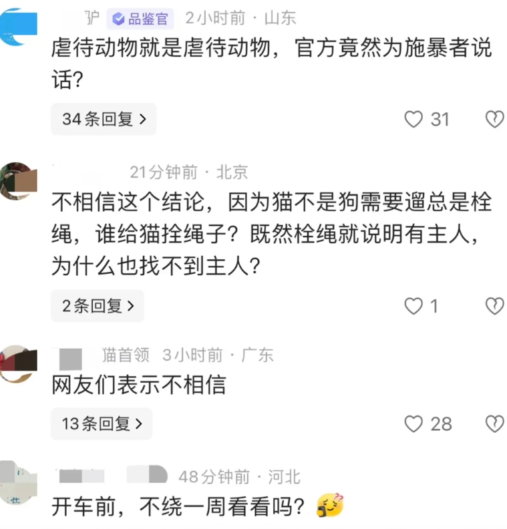Dislike the 网友们表示不相信 comment
The image size is (507, 529).
click(494, 424)
